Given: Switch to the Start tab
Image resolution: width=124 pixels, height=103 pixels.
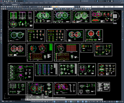Looking at the screenshot, I should coord(4,5).
